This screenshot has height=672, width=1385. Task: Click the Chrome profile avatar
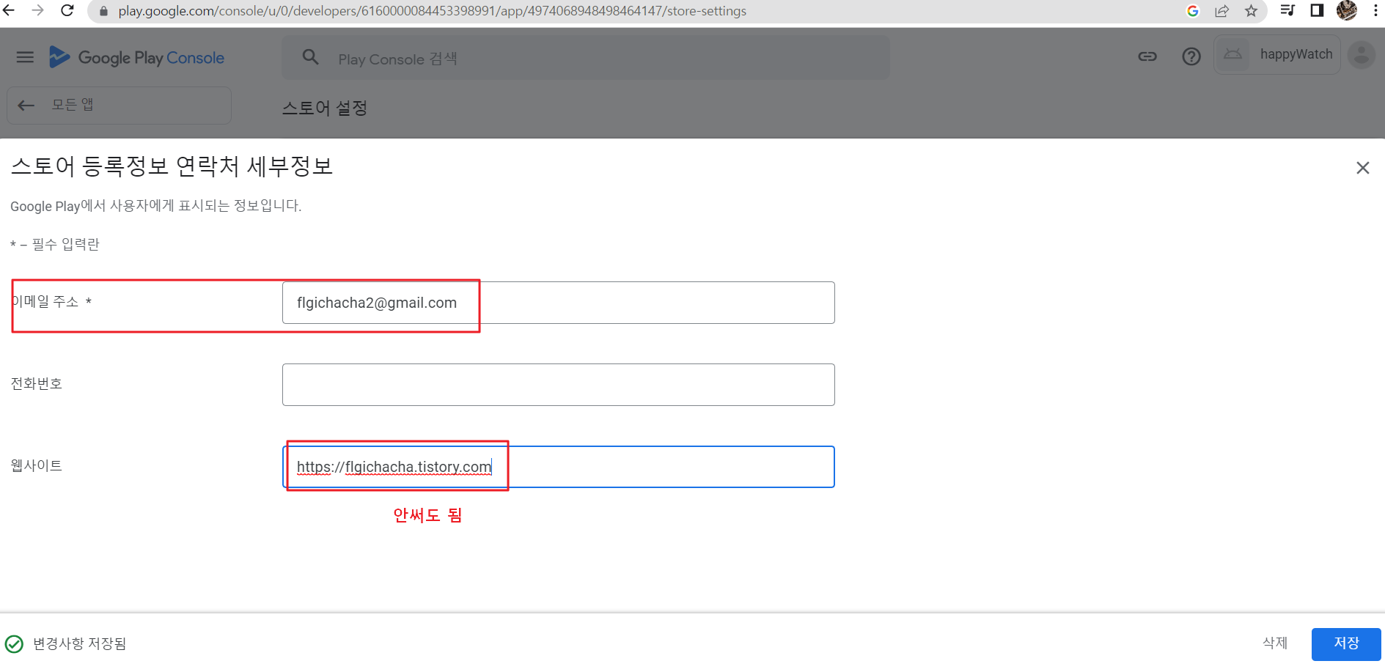(1347, 10)
